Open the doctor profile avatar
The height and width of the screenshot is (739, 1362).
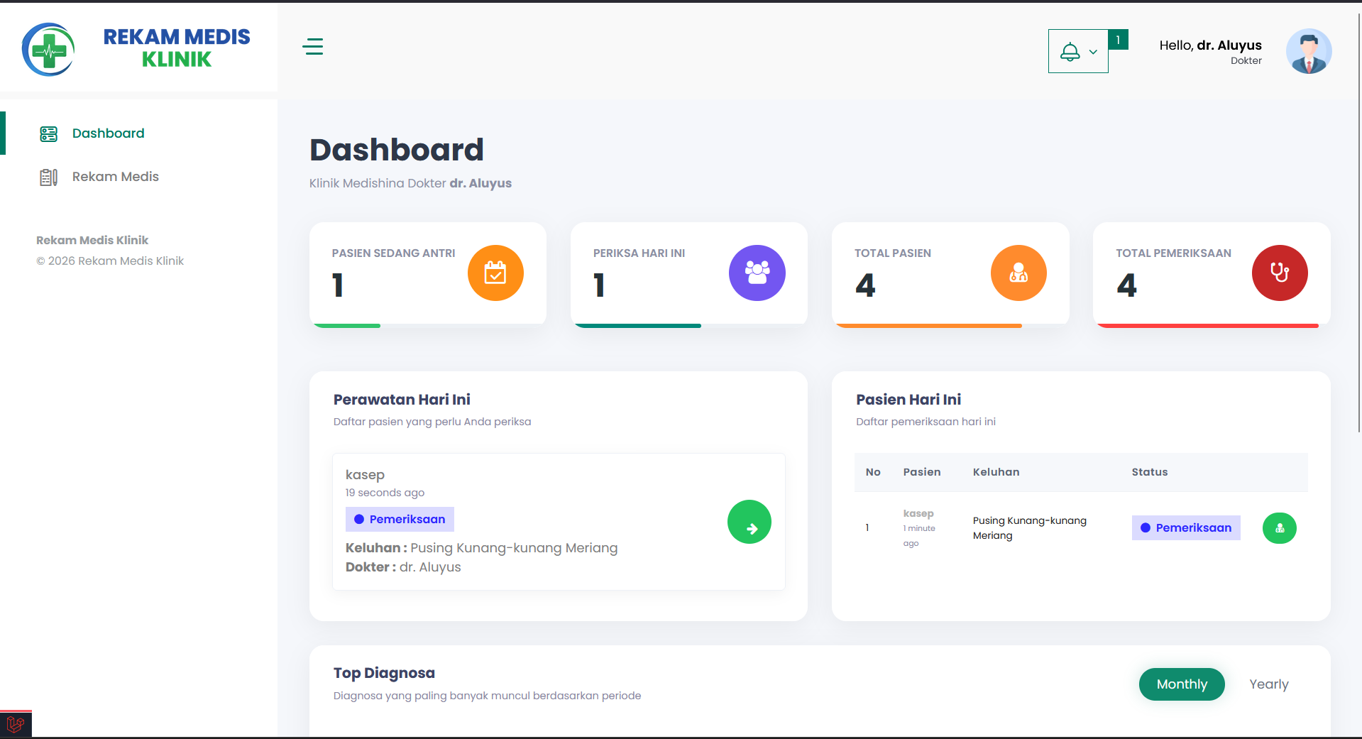pyautogui.click(x=1309, y=51)
